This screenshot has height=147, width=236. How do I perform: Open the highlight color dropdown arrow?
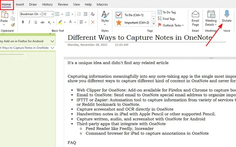tap(65, 22)
